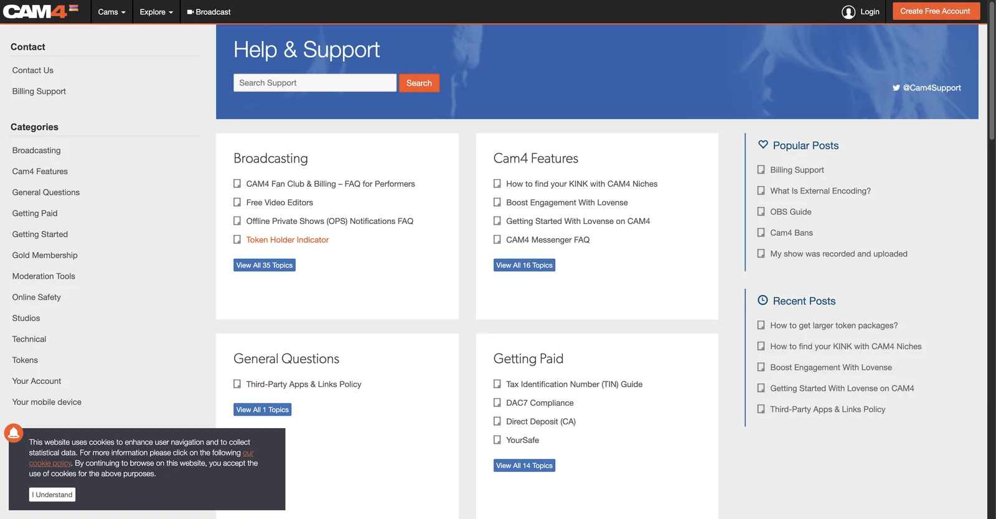This screenshot has height=519, width=996.
Task: Click document icon beside Cam4 Bans
Action: click(x=761, y=233)
